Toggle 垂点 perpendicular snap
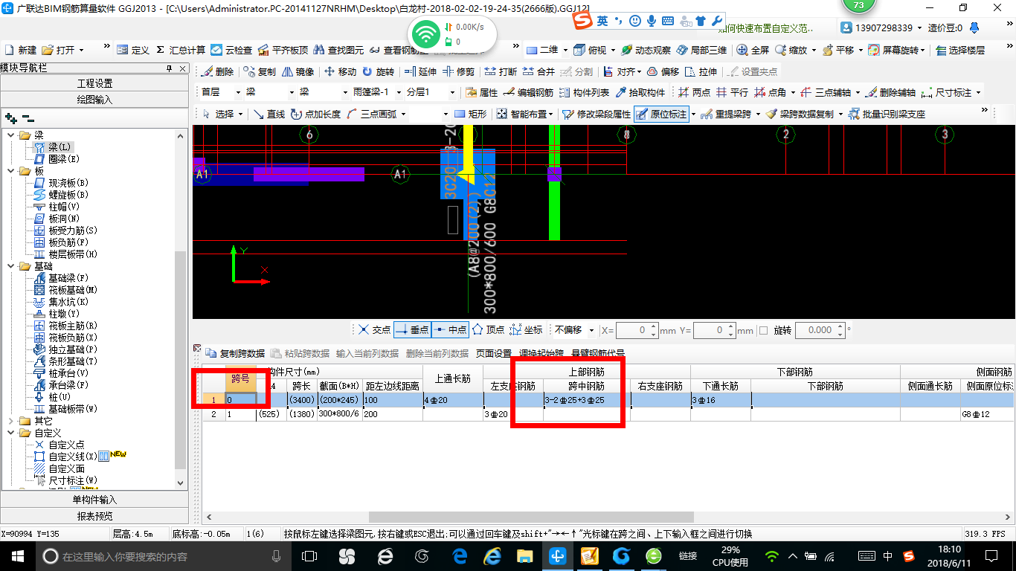Viewport: 1016px width, 571px height. [x=412, y=329]
